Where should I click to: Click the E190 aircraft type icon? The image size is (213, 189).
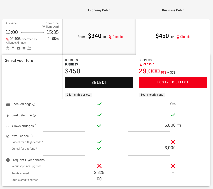tap(8, 48)
